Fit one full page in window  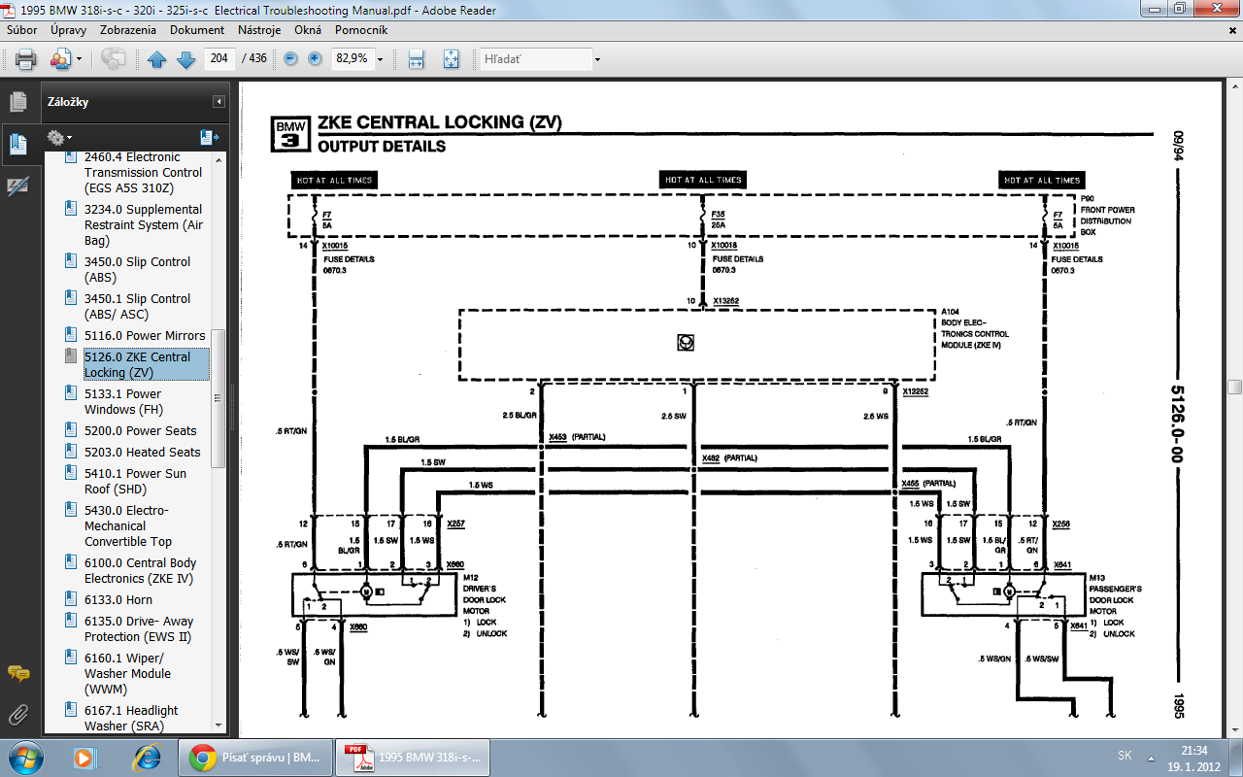click(x=451, y=59)
